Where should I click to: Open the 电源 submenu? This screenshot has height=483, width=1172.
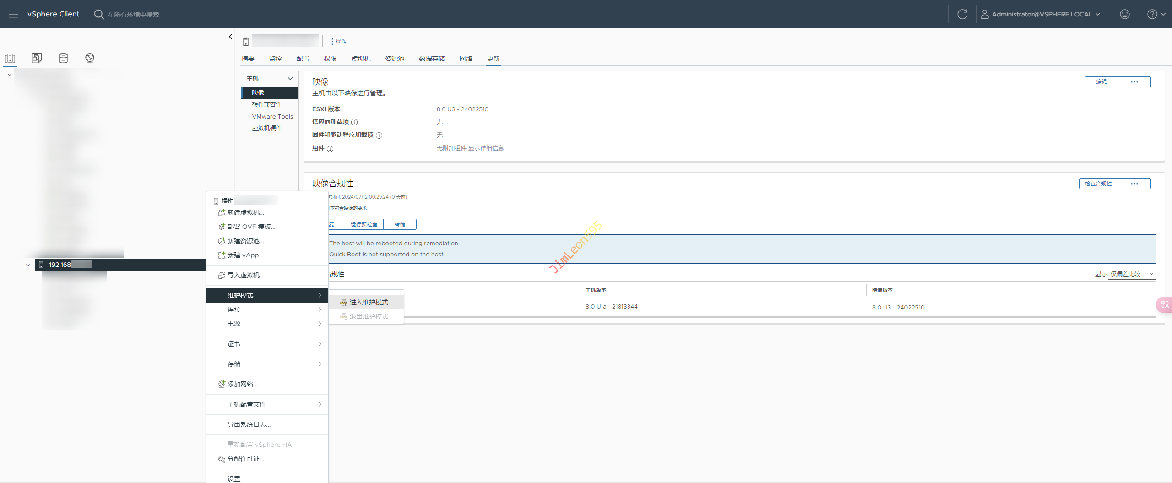268,324
